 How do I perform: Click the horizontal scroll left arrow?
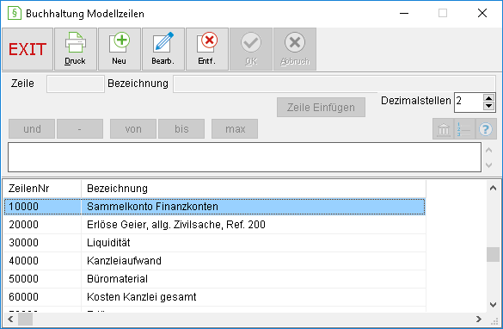[x=10, y=319]
